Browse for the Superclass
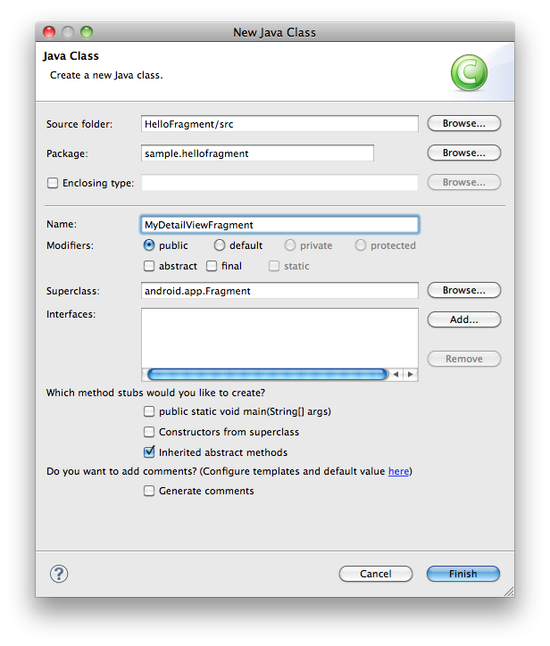 tap(463, 290)
